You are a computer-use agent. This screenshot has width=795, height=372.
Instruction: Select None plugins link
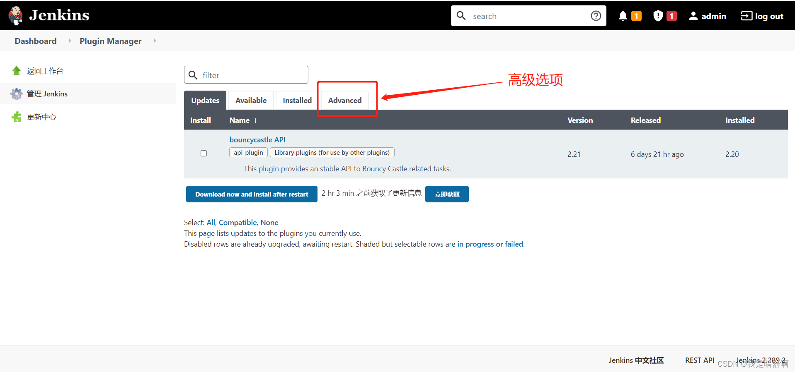(269, 223)
